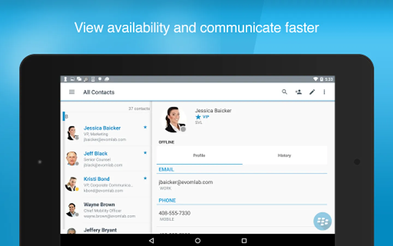Click the 37 contacts count label
Viewport: 393px width, 246px height.
[x=139, y=109]
